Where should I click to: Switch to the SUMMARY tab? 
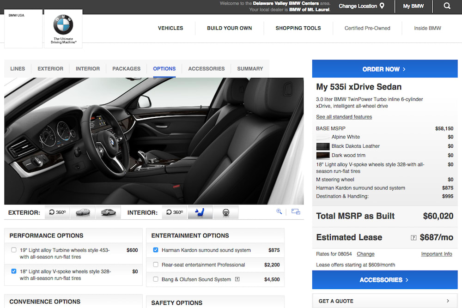point(250,69)
